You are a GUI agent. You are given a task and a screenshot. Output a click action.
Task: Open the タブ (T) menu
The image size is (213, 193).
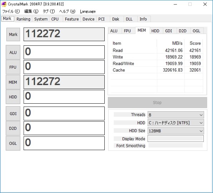coord(49,11)
